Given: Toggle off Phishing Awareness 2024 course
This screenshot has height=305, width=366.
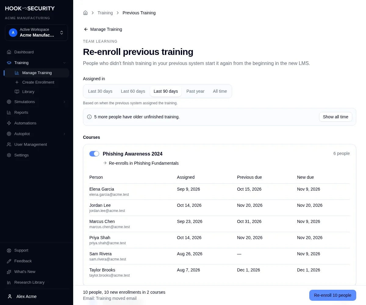Looking at the screenshot, I should [x=94, y=154].
